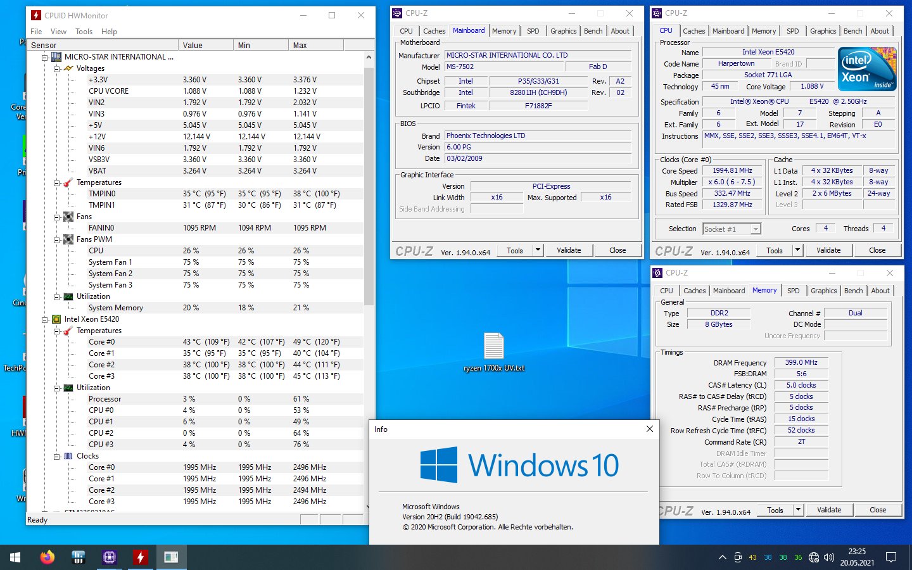Click the title bar icon of Mainboard CPU-Z window
This screenshot has height=570, width=912.
(x=397, y=13)
